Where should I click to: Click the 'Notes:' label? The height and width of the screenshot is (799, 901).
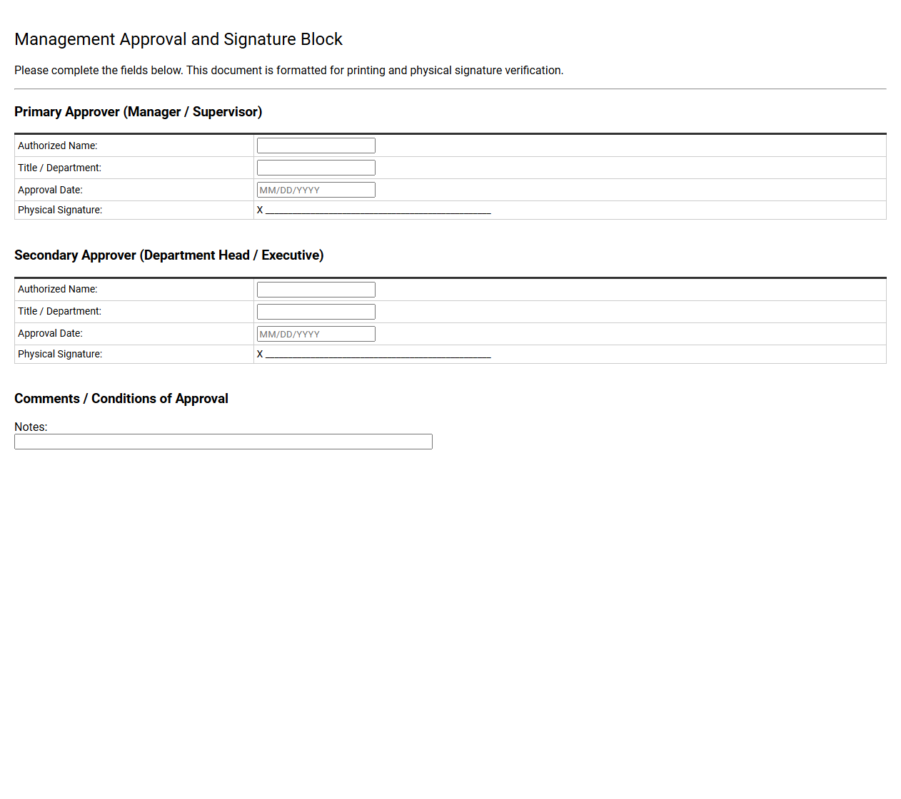pyautogui.click(x=31, y=427)
